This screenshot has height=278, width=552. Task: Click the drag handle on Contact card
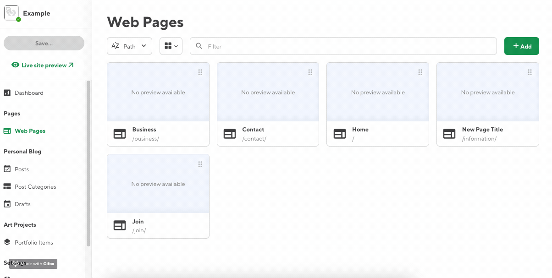pyautogui.click(x=310, y=72)
